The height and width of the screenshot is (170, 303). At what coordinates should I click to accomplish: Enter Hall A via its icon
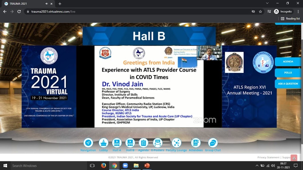[x=117, y=143]
